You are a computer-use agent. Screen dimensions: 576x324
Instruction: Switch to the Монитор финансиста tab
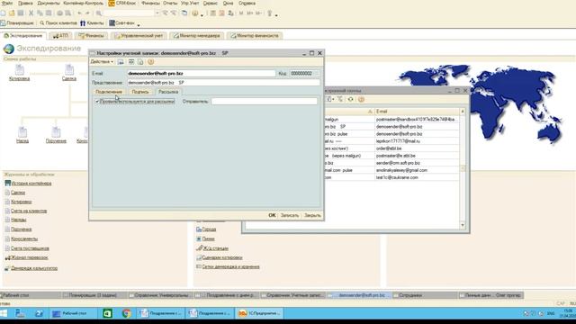255,36
